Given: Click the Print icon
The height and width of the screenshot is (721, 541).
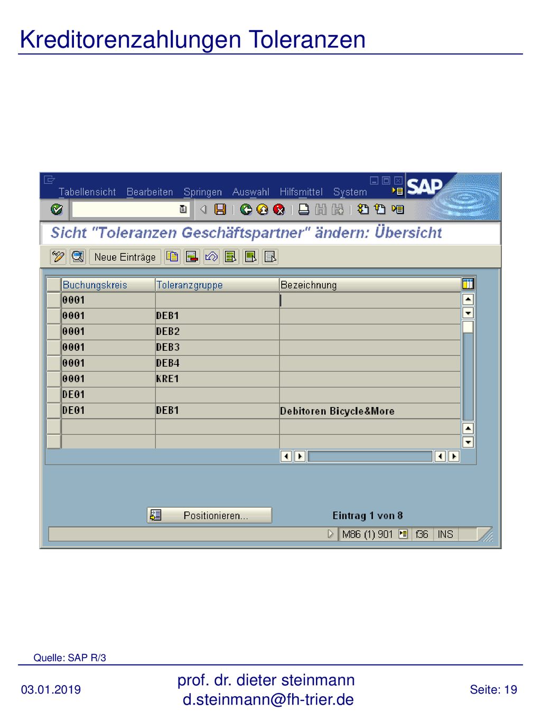Looking at the screenshot, I should (x=304, y=210).
